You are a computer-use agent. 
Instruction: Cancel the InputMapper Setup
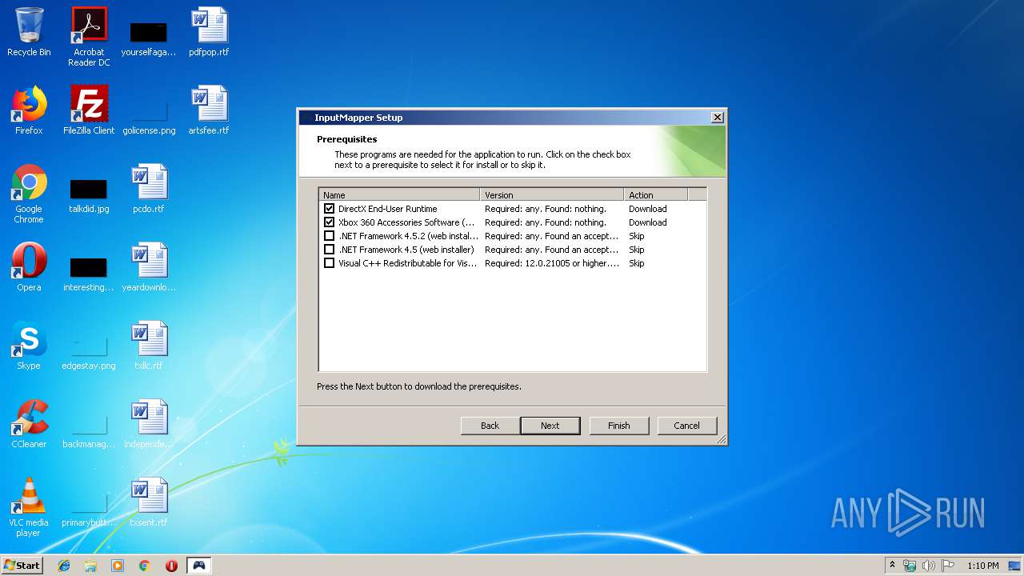tap(686, 426)
